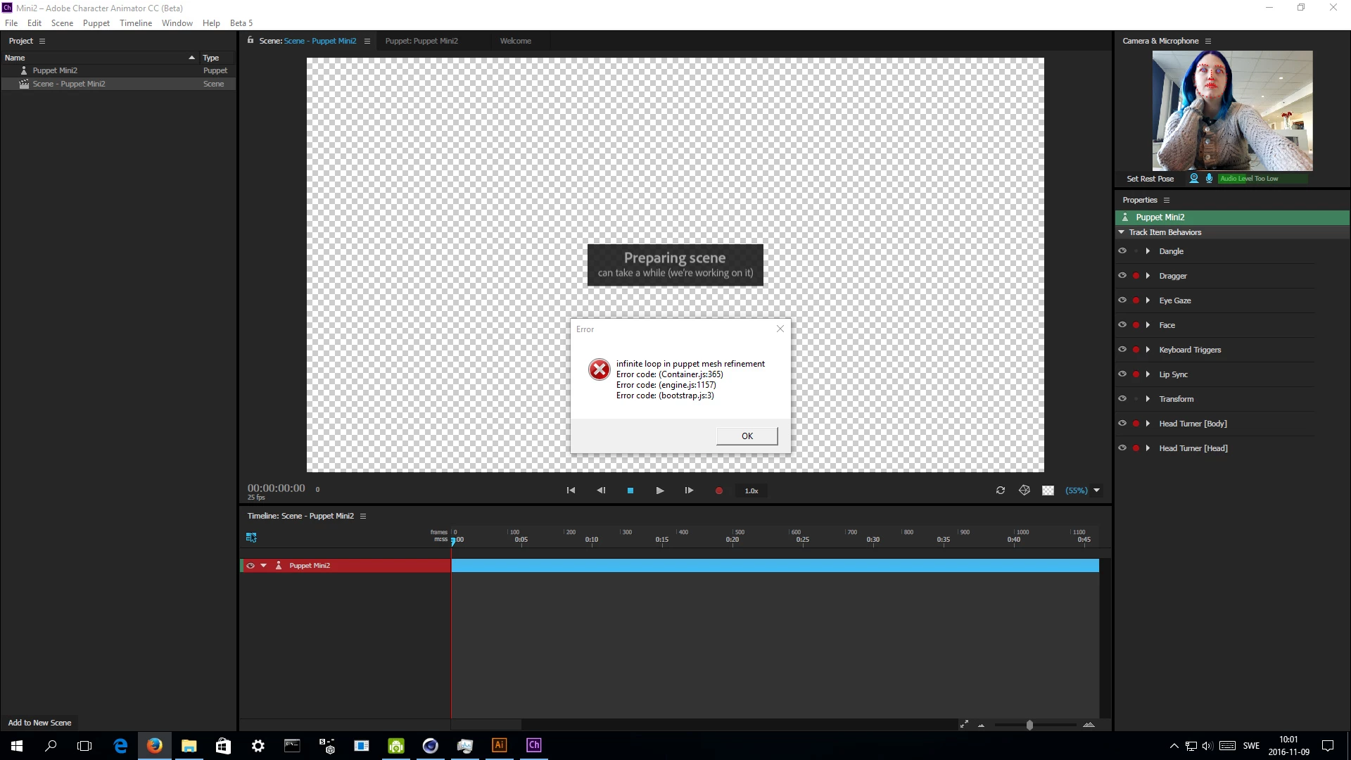Viewport: 1351px width, 760px height.
Task: Toggle visibility of the Face behavior
Action: click(x=1122, y=324)
